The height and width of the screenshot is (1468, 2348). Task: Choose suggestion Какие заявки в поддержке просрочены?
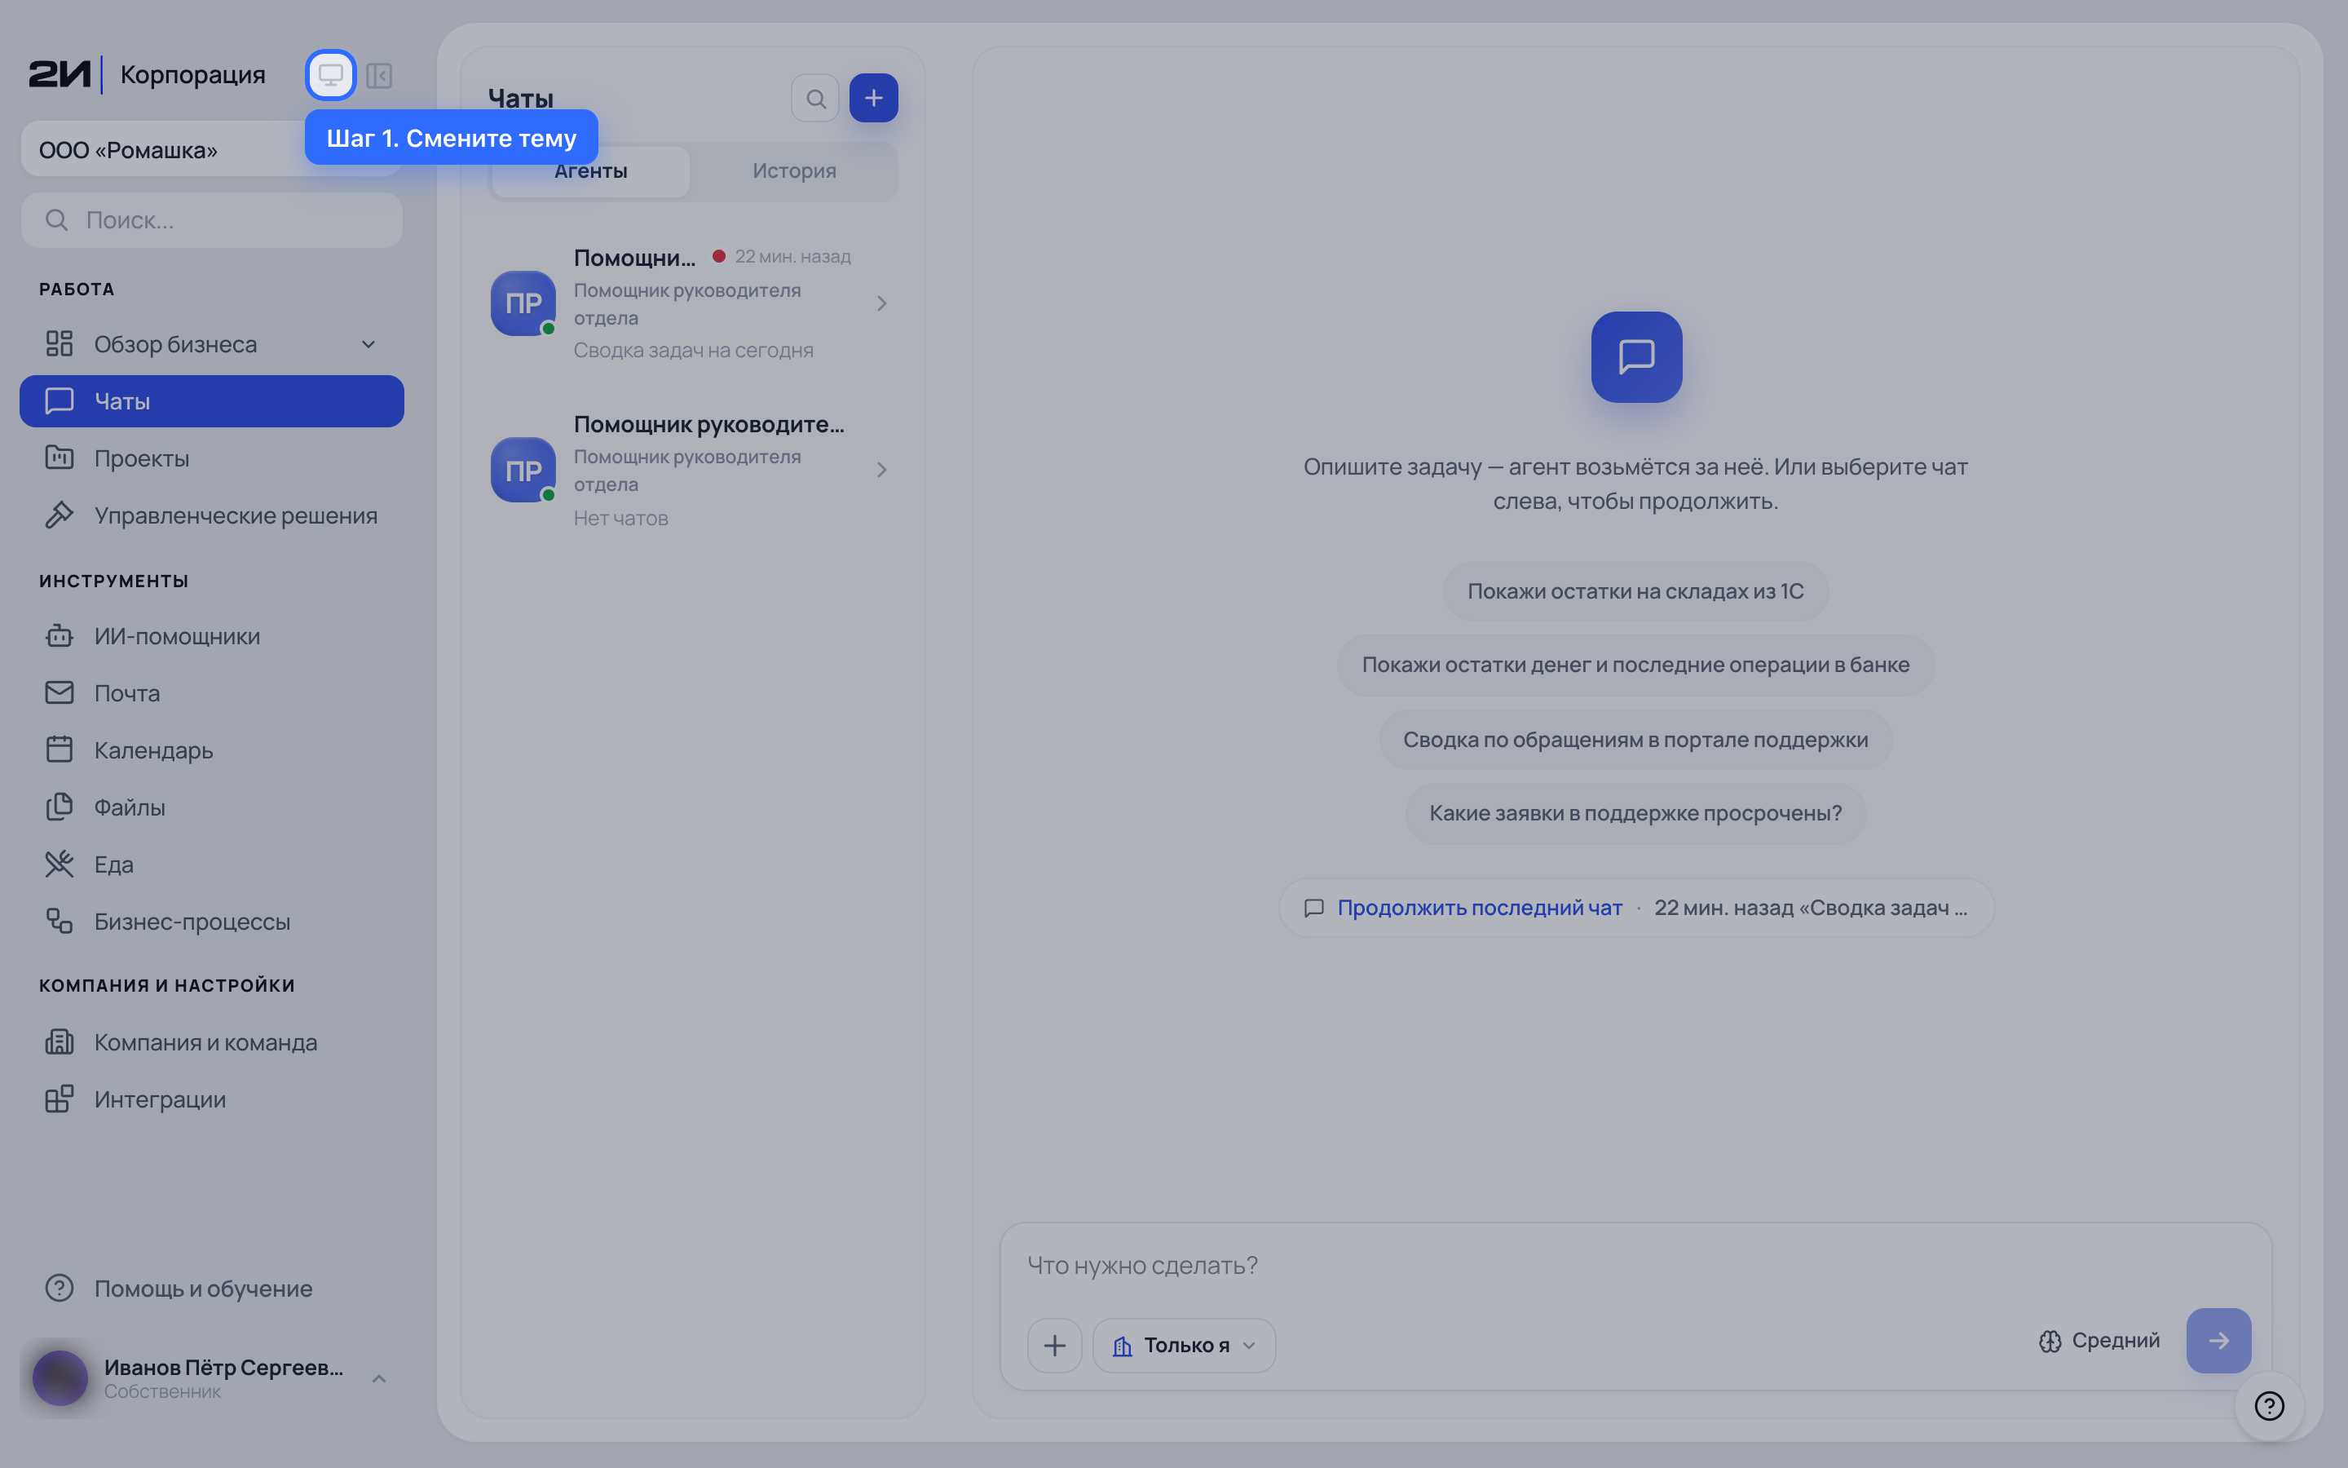(x=1635, y=814)
